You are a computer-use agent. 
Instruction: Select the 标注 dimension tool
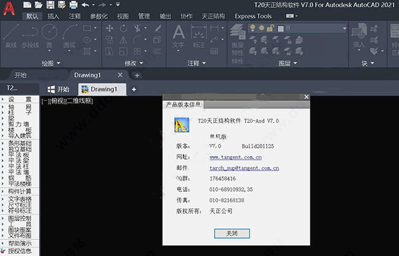pos(198,36)
